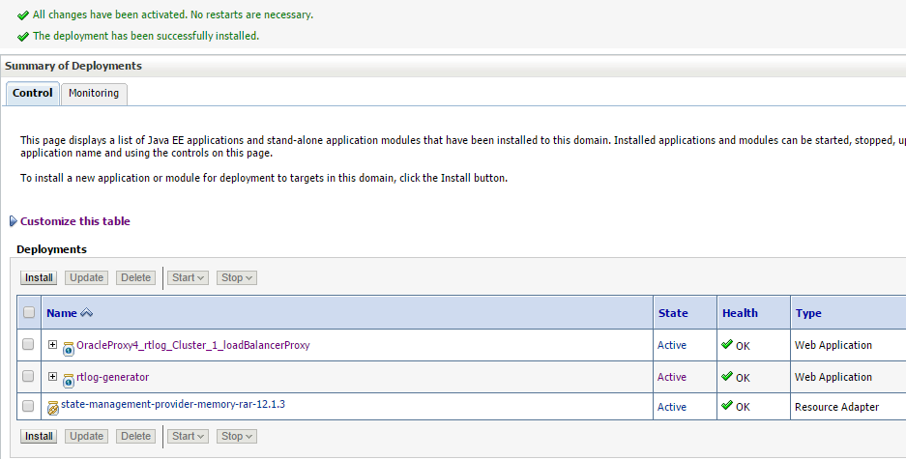The width and height of the screenshot is (906, 460).
Task: Sort by the Type column header
Action: point(808,313)
